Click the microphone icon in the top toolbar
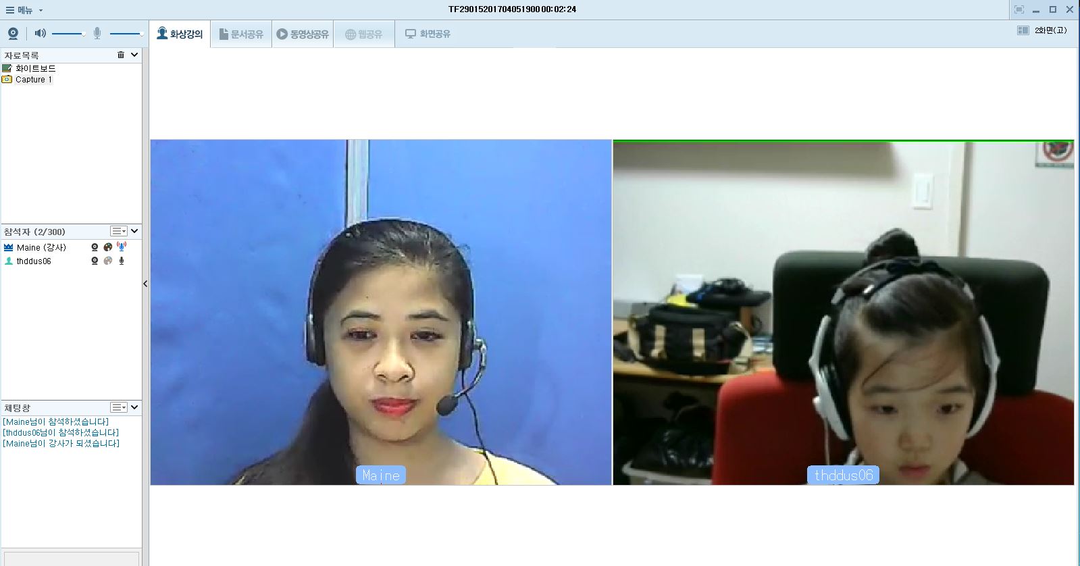 97,33
